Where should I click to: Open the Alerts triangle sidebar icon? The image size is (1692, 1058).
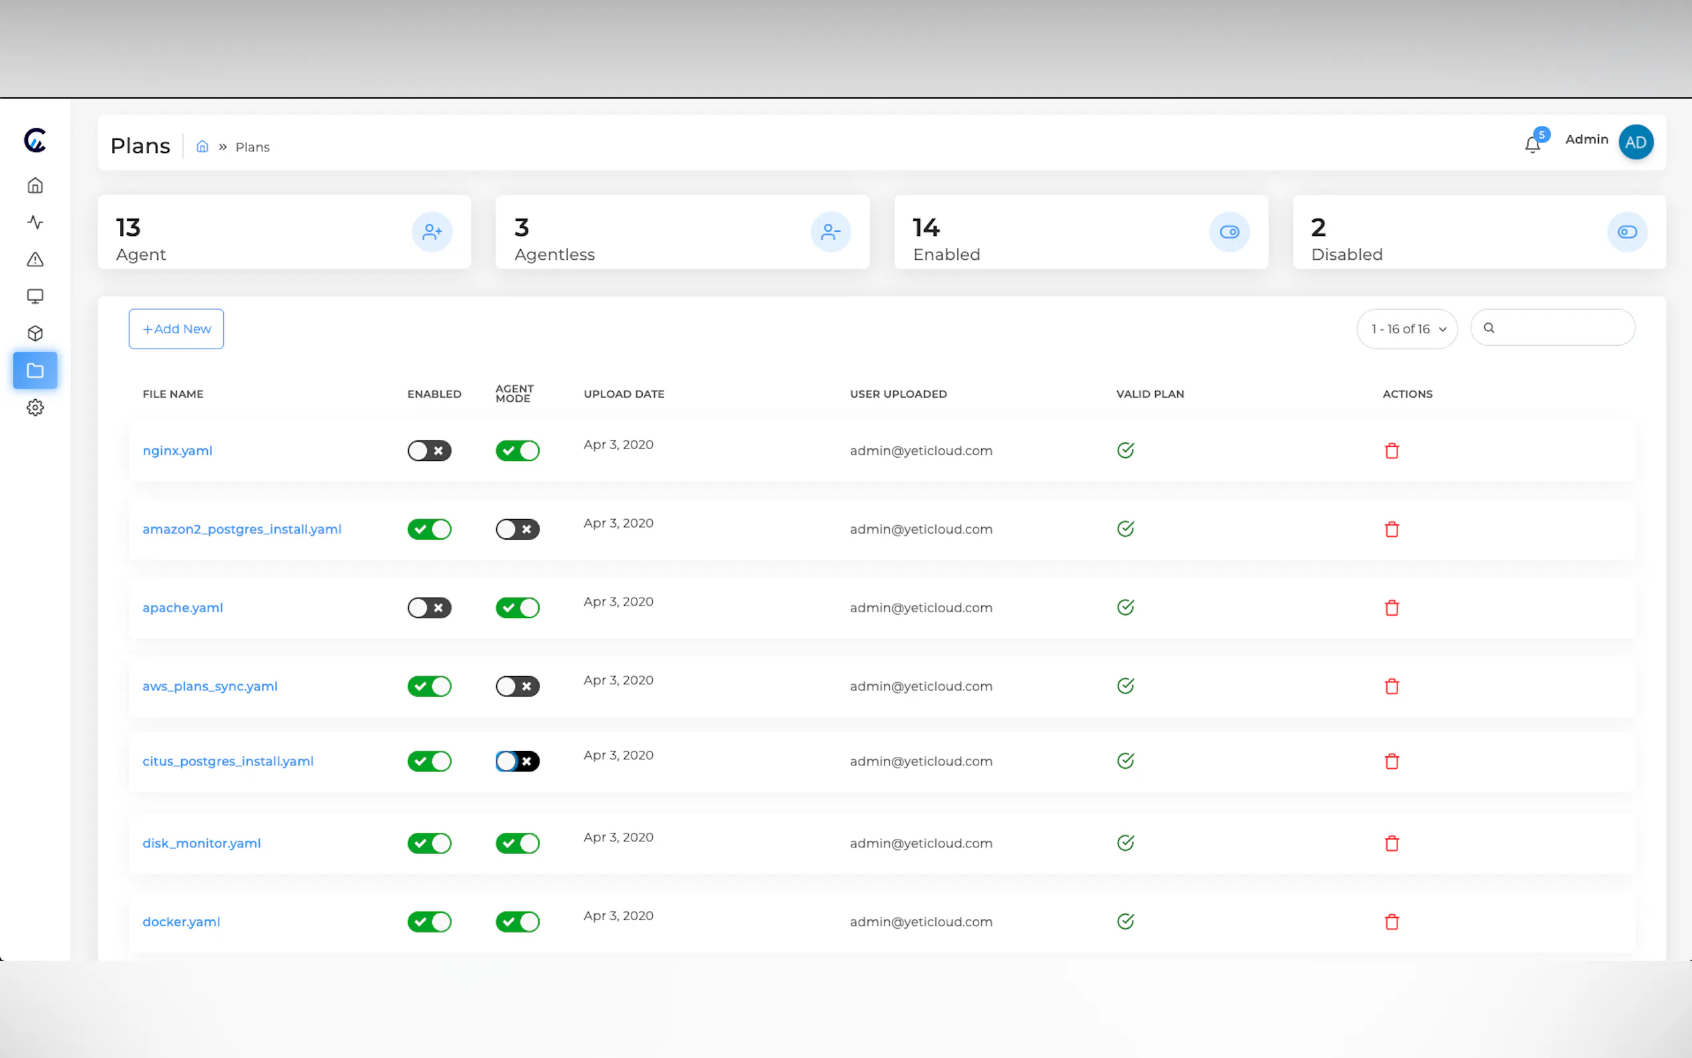coord(35,260)
